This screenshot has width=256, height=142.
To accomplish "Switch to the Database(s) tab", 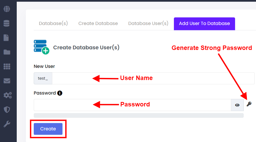I will coord(53,24).
